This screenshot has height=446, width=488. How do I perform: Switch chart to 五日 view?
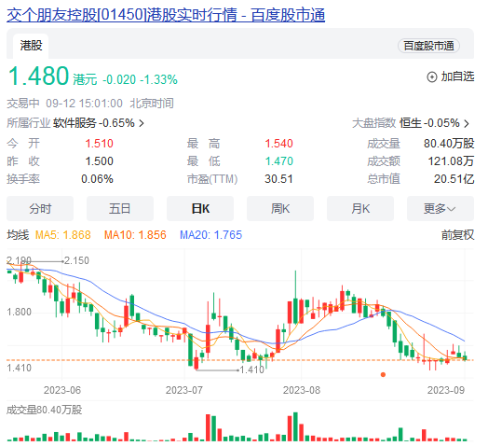[x=120, y=208]
